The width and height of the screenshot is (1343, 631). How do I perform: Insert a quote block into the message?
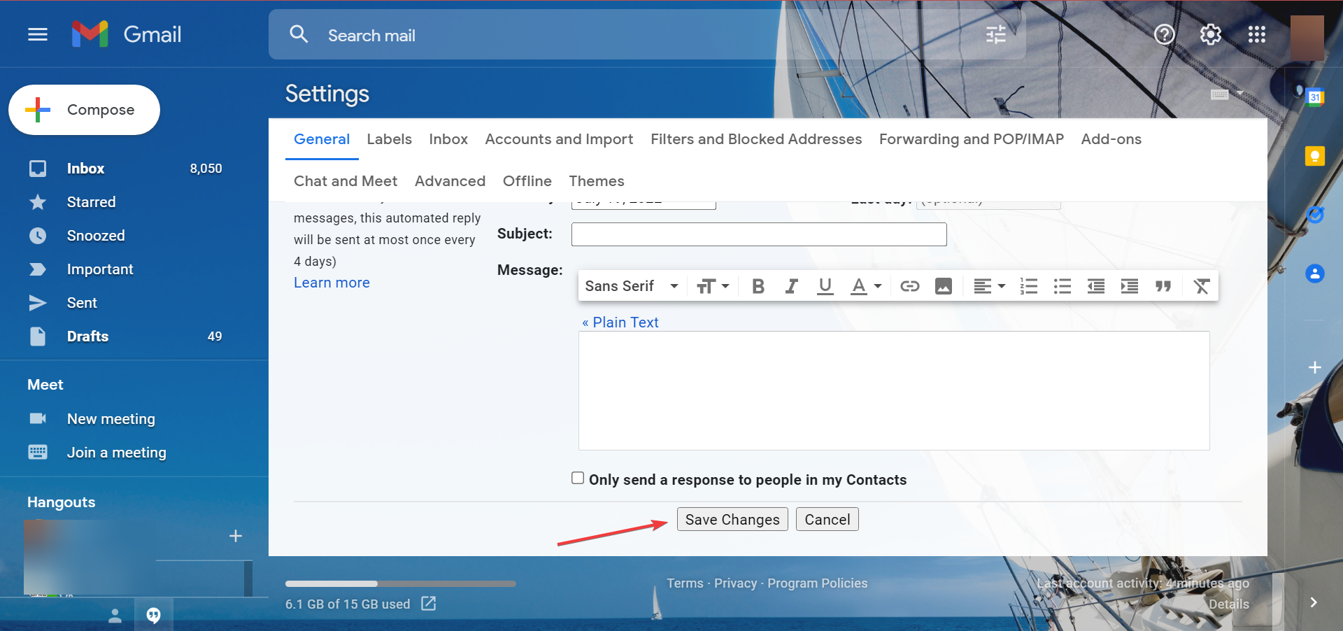pyautogui.click(x=1163, y=285)
